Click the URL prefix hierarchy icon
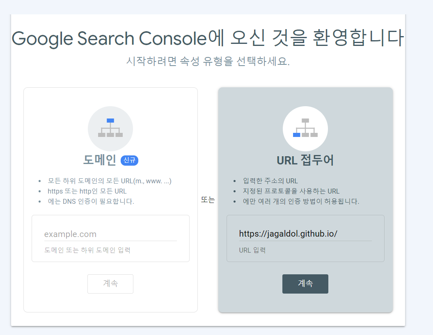The width and height of the screenshot is (433, 335). pos(305,128)
